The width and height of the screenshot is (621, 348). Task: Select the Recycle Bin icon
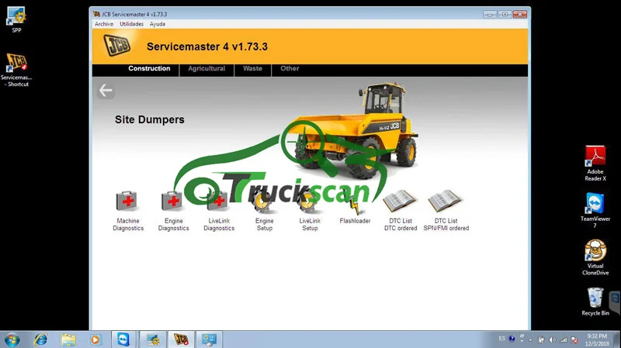(x=595, y=301)
